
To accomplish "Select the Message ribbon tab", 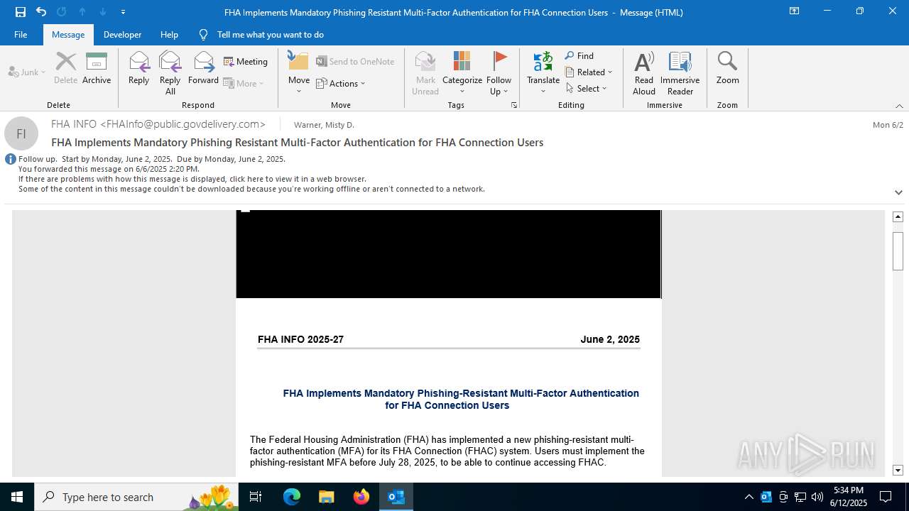I will 68,34.
